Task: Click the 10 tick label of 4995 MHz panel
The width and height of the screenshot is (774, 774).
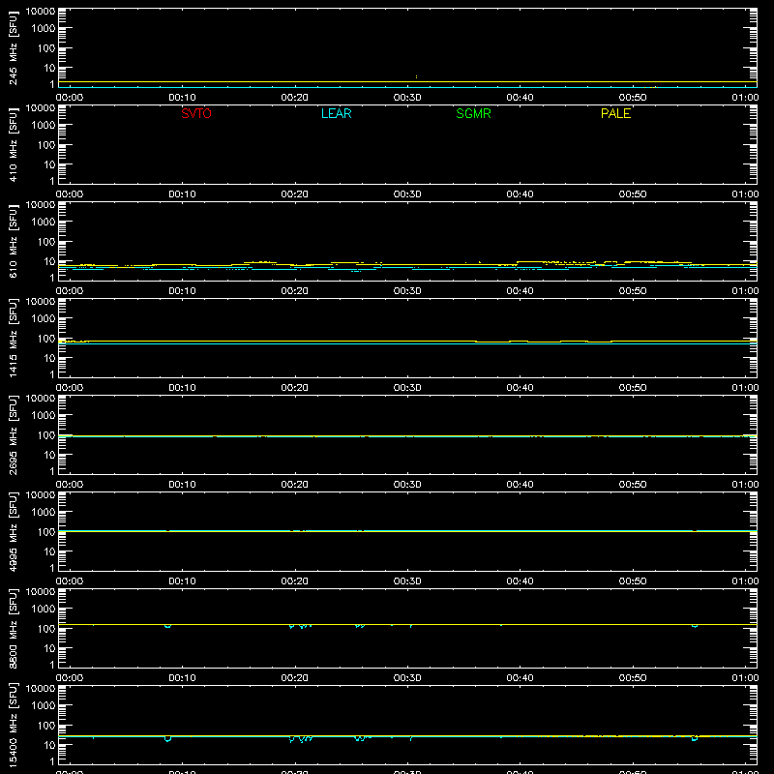Action: point(49,551)
